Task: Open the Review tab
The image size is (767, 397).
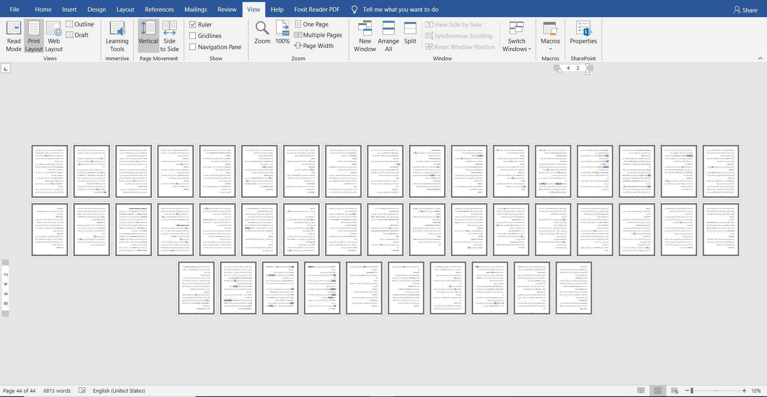Action: (227, 9)
